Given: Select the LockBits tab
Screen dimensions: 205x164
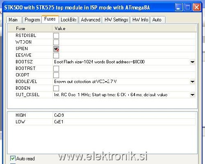Looking at the screenshot, I should 68,20.
